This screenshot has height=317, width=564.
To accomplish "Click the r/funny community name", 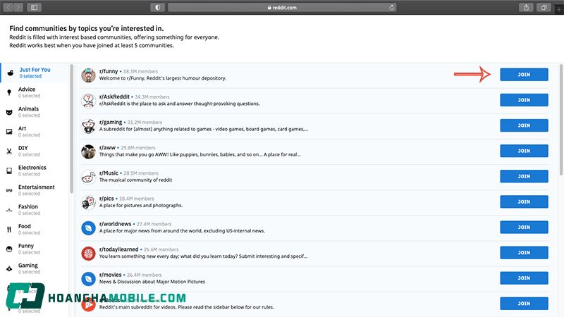I will point(109,71).
